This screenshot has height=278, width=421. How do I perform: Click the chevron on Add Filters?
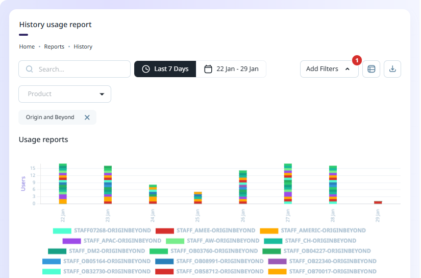[347, 69]
